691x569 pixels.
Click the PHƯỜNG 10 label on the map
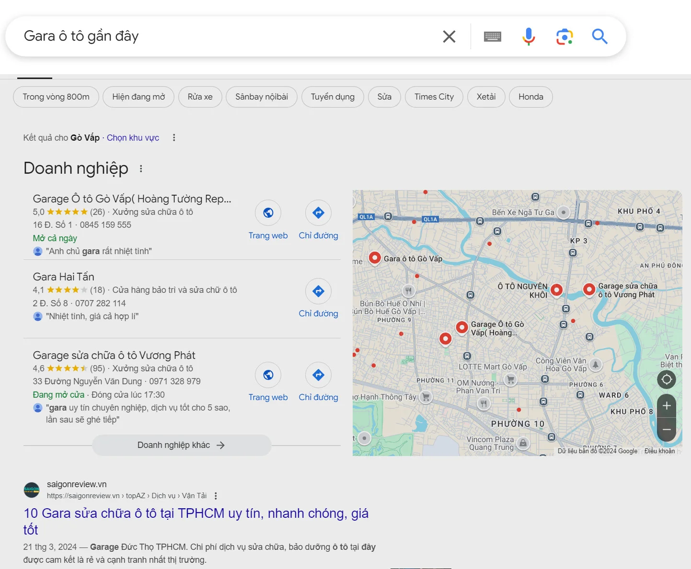coord(518,424)
